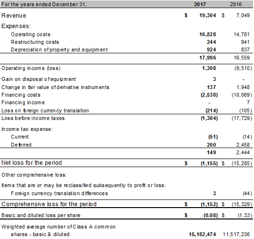This screenshot has width=254, height=239.
Task: Click depreciation value 837
Action: point(245,50)
